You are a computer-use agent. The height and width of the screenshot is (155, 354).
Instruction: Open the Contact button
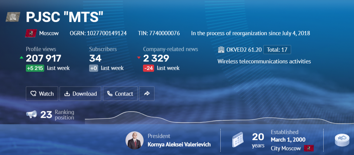[120, 94]
